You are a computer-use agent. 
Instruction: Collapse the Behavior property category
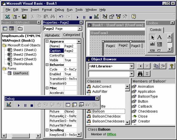(47, 65)
